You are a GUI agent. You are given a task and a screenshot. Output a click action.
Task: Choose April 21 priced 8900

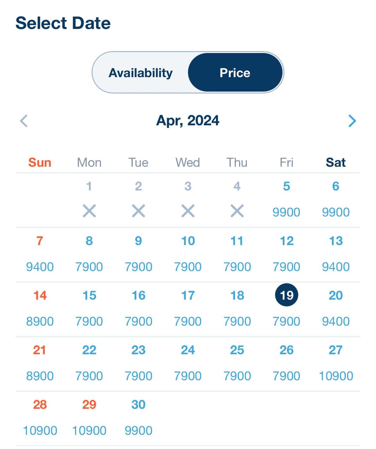coord(40,363)
